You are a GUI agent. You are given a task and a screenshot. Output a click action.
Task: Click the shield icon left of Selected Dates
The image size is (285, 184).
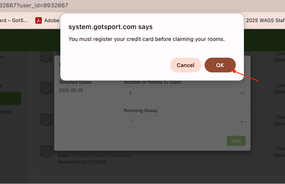[x=46, y=88]
